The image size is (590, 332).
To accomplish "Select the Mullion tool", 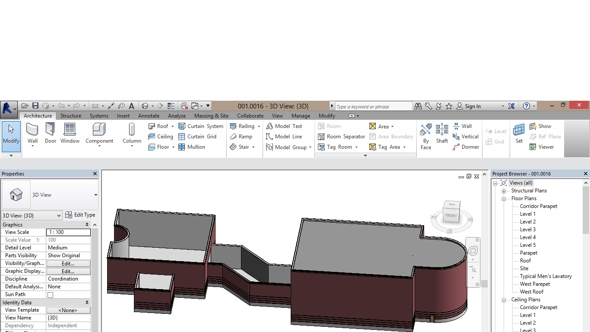I will (192, 147).
